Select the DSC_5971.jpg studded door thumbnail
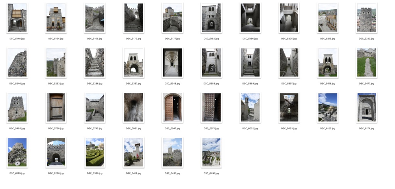395x189 pixels. click(x=211, y=107)
